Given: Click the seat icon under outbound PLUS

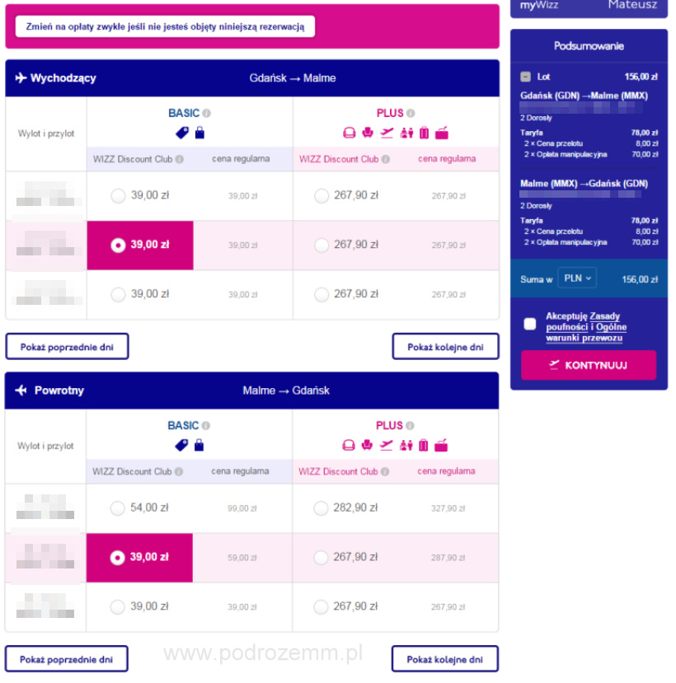Looking at the screenshot, I should tap(368, 133).
